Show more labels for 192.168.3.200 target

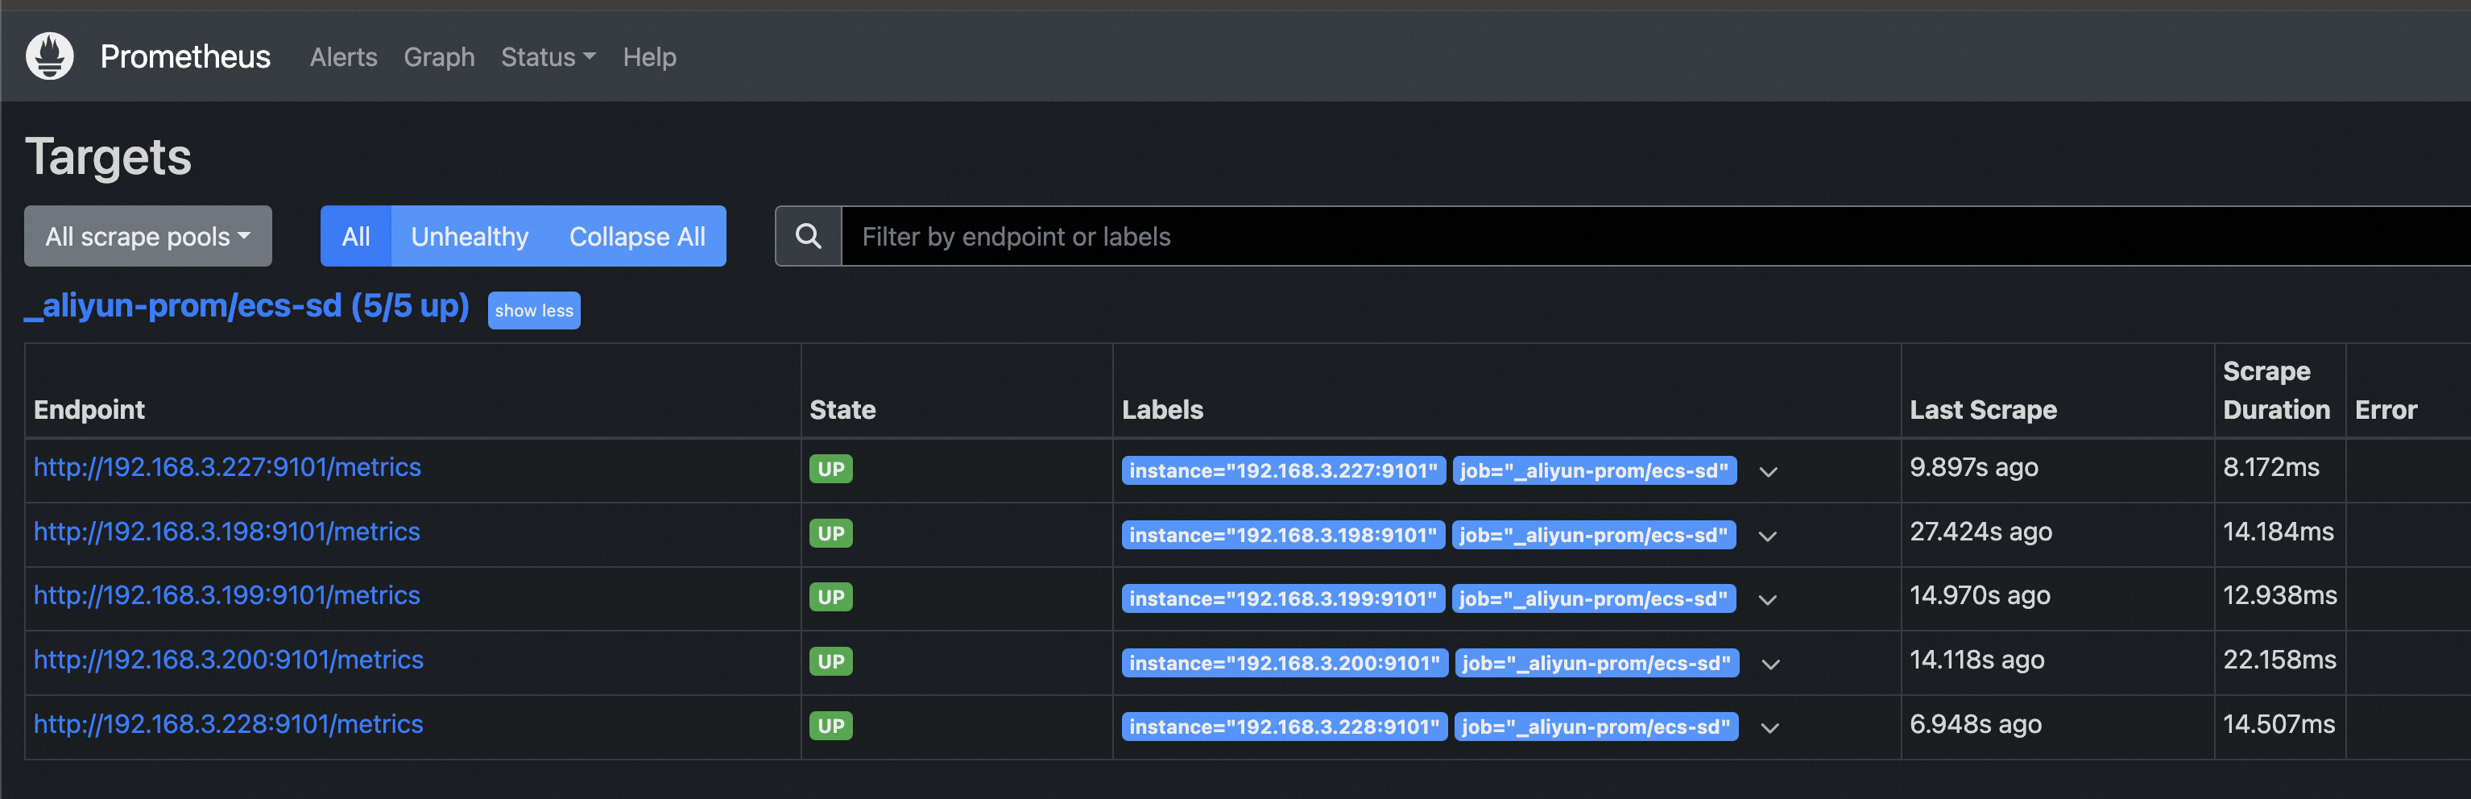click(x=1769, y=664)
